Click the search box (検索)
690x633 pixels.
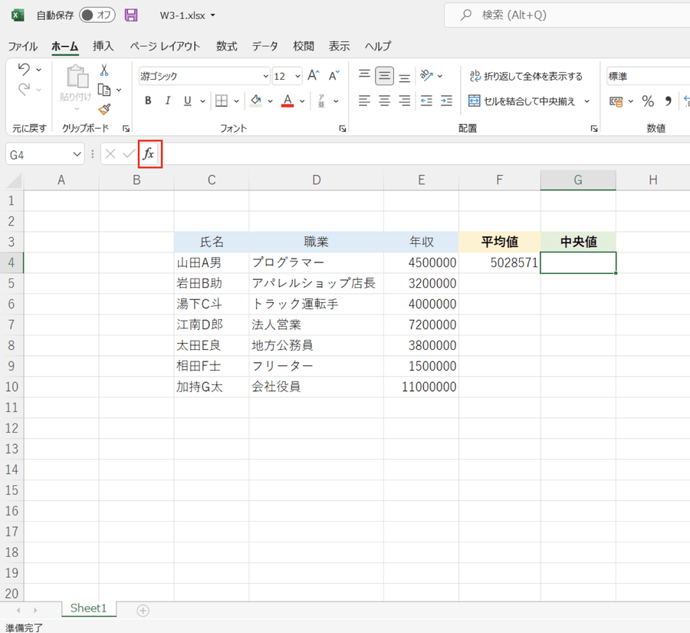pos(567,15)
